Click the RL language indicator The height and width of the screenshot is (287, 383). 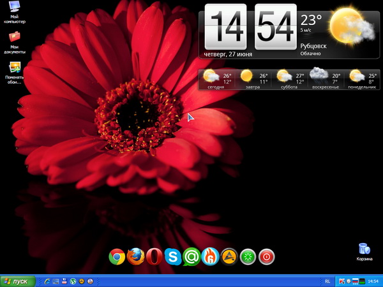pos(327,281)
